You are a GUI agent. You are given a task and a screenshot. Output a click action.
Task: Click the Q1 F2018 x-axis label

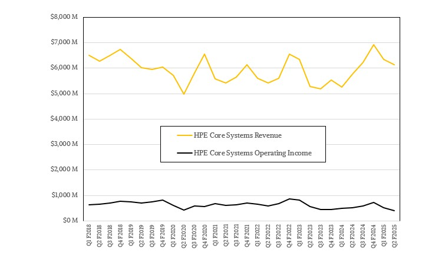coord(90,237)
